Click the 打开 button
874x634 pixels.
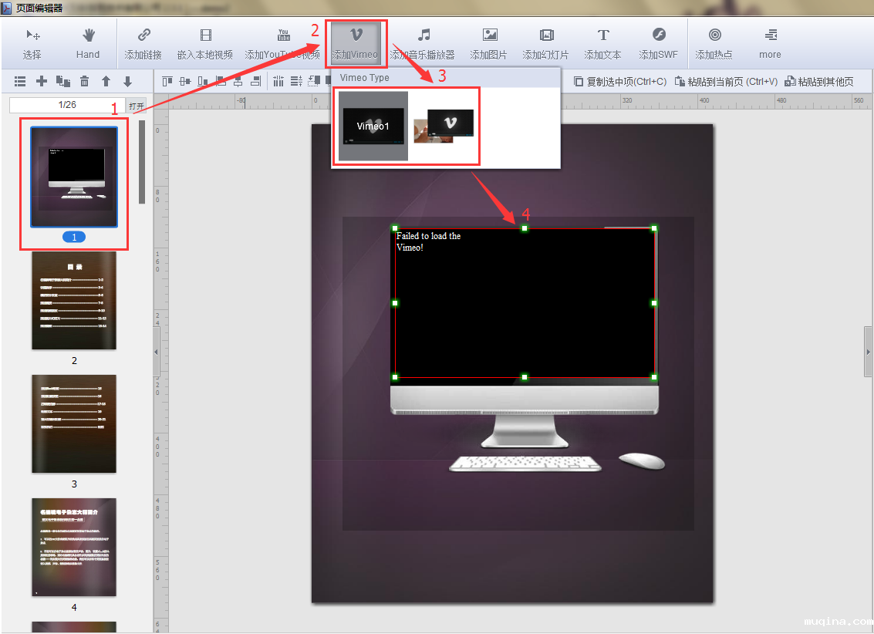coord(137,106)
